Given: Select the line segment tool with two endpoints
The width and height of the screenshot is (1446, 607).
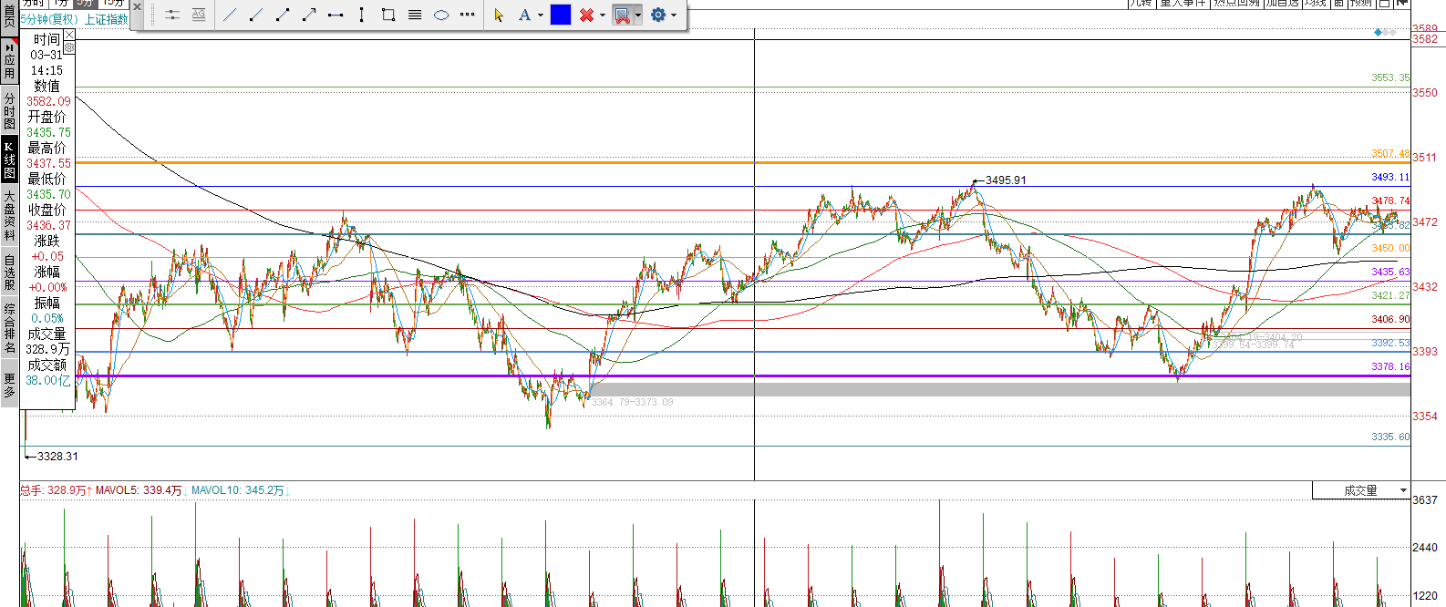Looking at the screenshot, I should (283, 15).
